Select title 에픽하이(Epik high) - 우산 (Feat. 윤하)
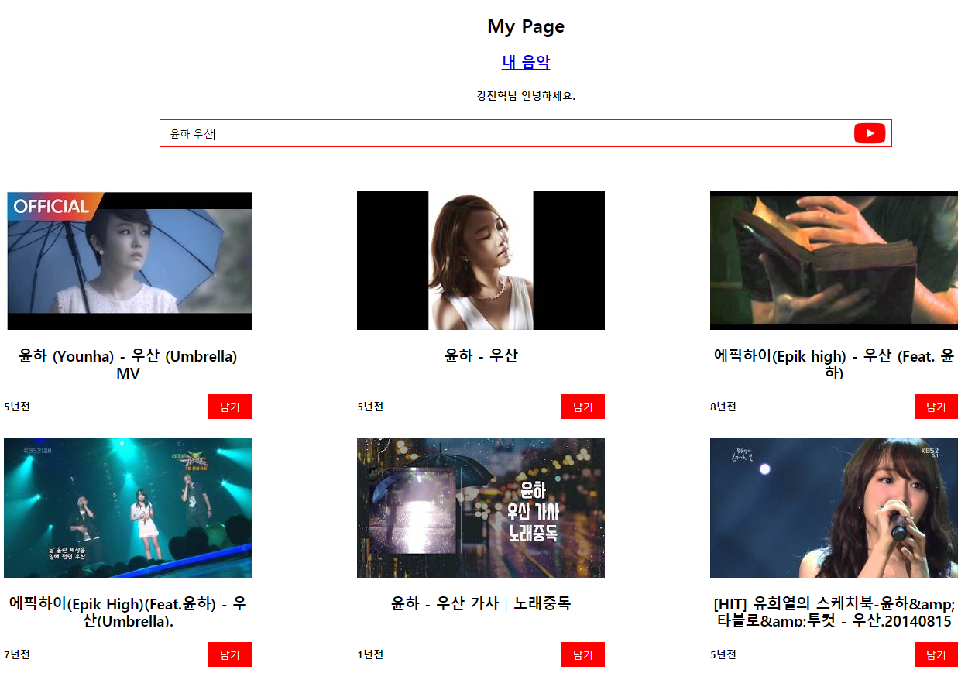975x673 pixels. pyautogui.click(x=834, y=364)
